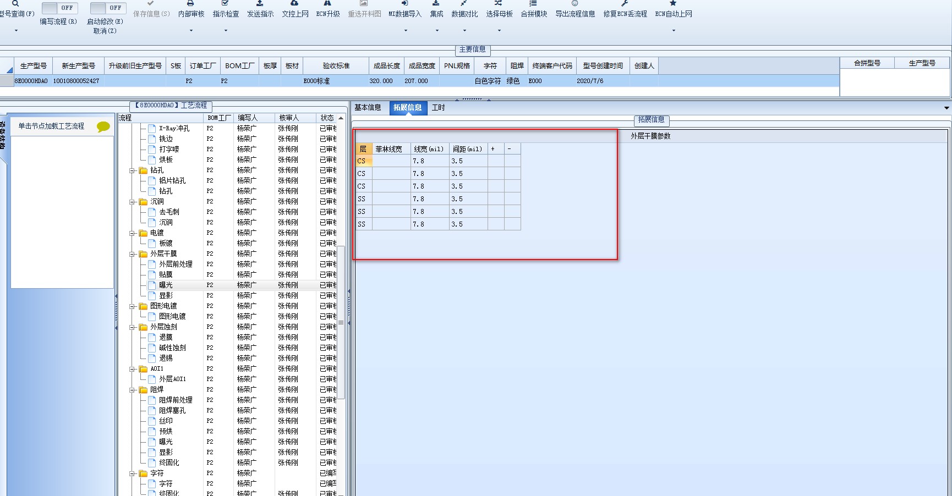952x496 pixels.
Task: Open dropdown arrow under ECN自动上网
Action: click(674, 31)
